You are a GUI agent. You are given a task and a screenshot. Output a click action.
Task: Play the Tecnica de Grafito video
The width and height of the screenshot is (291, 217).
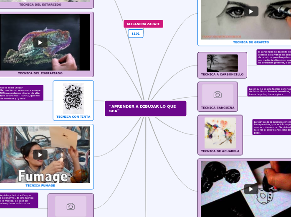tap(251, 11)
